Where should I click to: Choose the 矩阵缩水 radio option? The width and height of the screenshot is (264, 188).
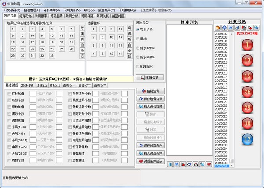[138, 67]
